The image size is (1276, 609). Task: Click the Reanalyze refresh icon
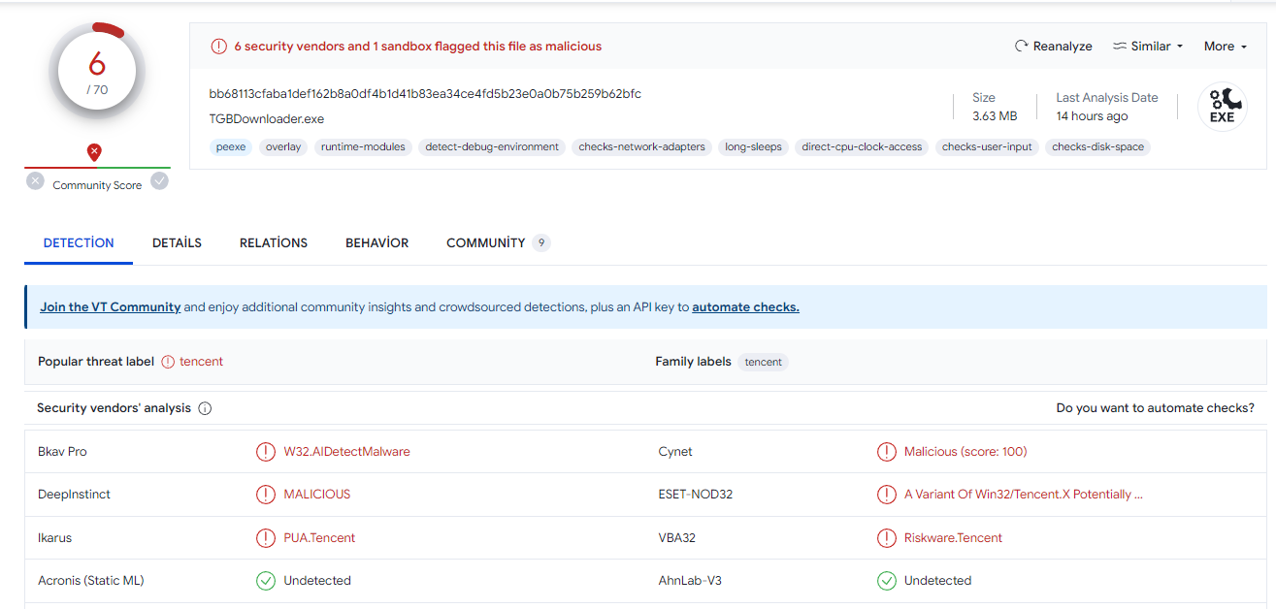(x=1021, y=47)
